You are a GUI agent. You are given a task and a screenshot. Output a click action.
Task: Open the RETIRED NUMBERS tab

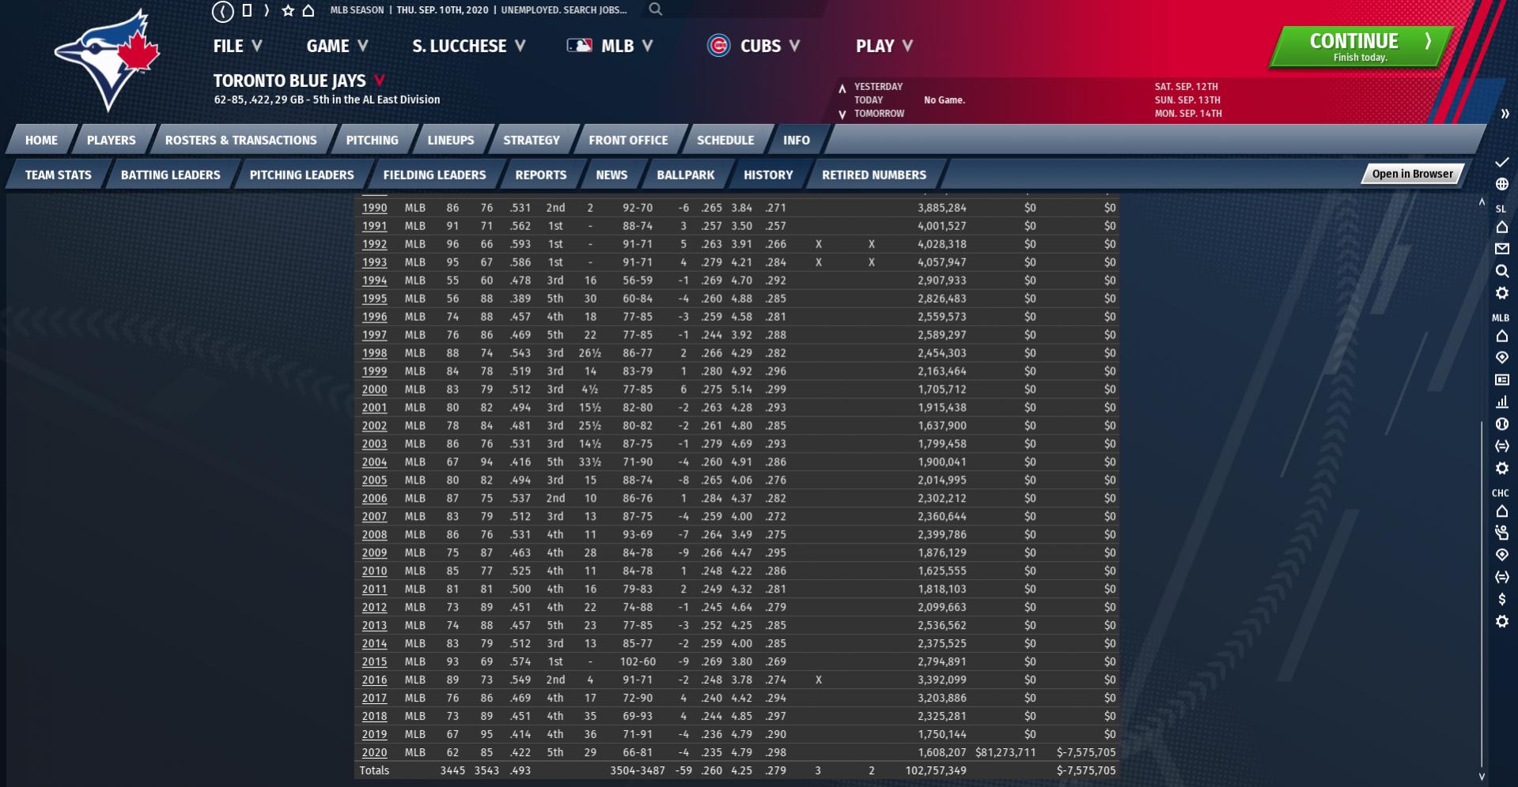click(x=873, y=175)
